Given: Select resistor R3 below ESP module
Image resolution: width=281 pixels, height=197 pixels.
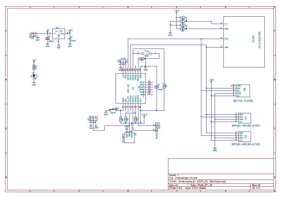Looking at the screenshot, I should [x=136, y=119].
